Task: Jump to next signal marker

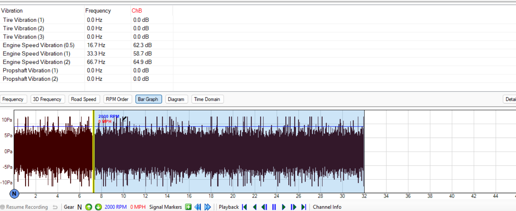Action: point(207,207)
